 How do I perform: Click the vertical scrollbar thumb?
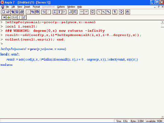[162, 25]
